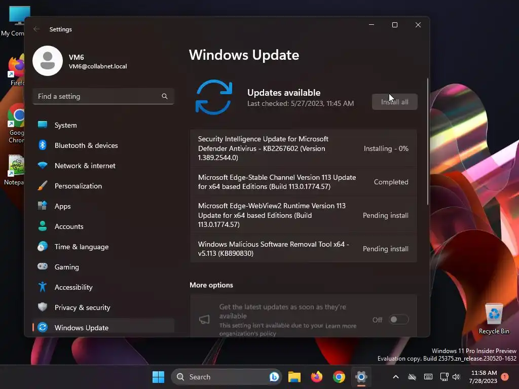The width and height of the screenshot is (519, 389).
Task: Click the search magnifier in Find a setting
Action: pyautogui.click(x=165, y=96)
